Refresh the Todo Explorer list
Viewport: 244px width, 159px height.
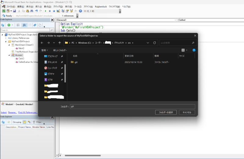(x=3, y=122)
